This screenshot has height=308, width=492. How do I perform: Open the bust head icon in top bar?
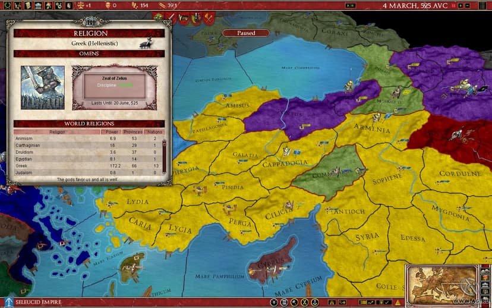(x=69, y=5)
